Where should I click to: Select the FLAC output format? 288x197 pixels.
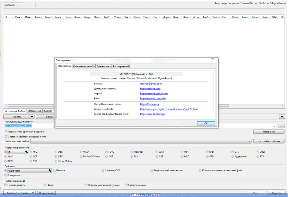[110, 152]
